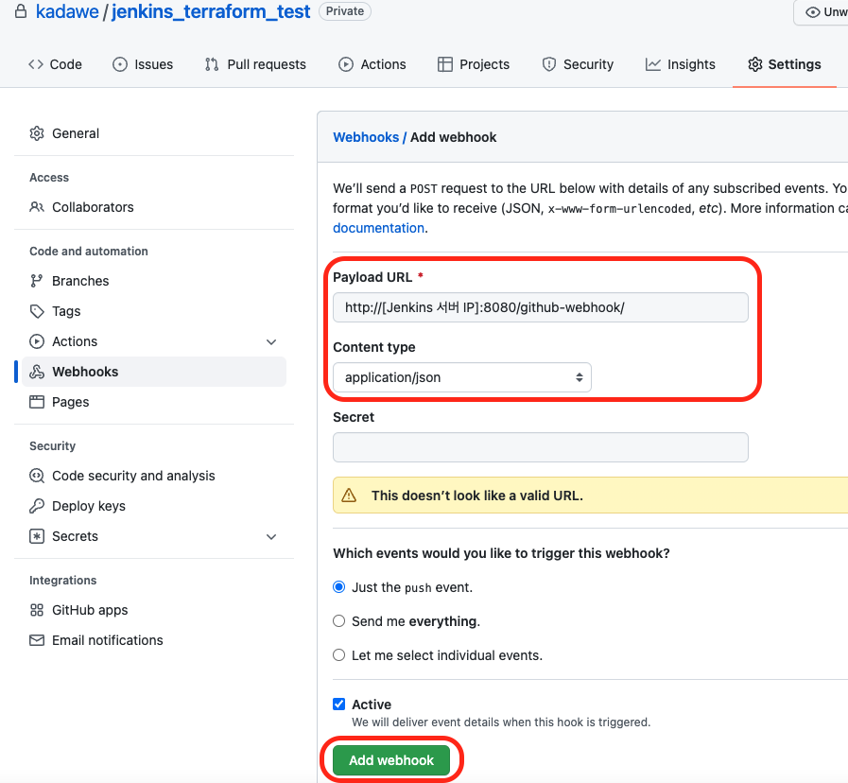Open Branches settings in sidebar
Screen dimensions: 848x783
click(154, 281)
